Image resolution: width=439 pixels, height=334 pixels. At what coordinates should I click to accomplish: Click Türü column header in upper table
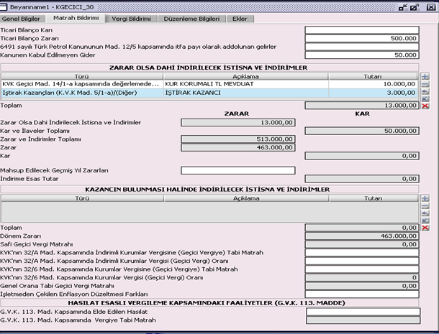82,76
